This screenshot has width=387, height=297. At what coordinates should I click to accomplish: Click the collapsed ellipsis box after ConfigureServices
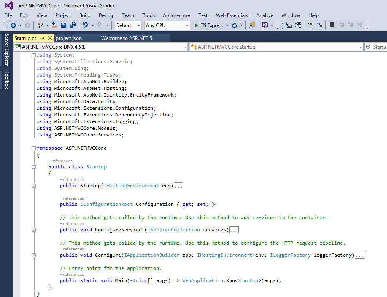coord(234,230)
